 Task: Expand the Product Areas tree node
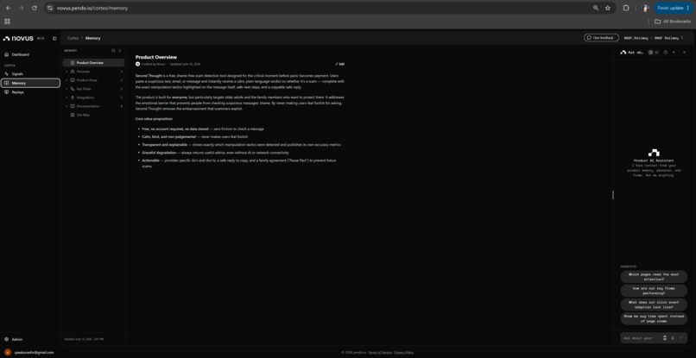pos(66,80)
